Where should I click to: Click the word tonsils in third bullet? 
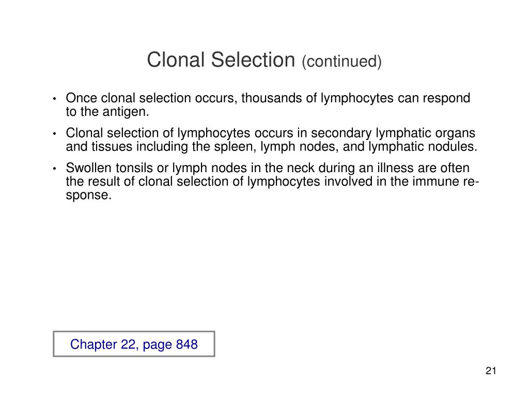coord(134,168)
